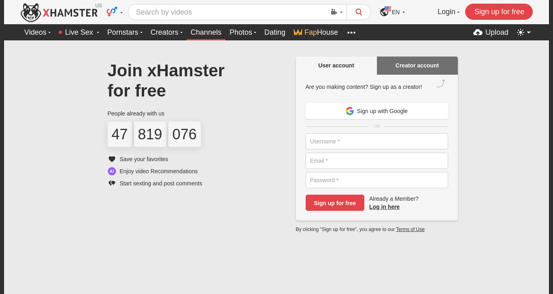Click the Username field

[x=376, y=141]
